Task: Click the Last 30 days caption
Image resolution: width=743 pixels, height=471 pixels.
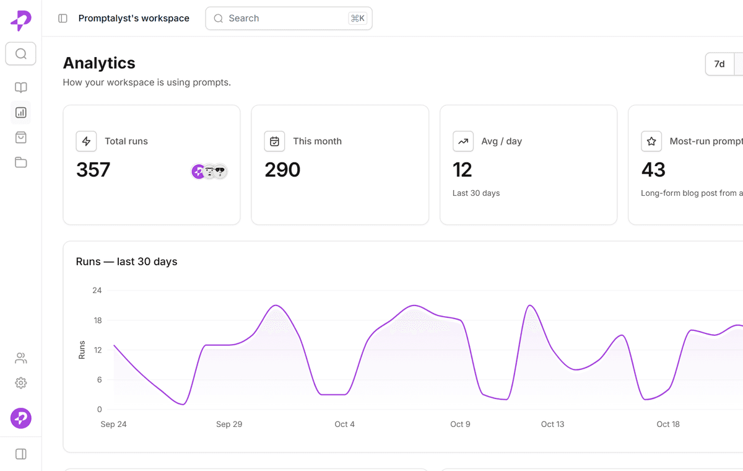Action: (476, 193)
